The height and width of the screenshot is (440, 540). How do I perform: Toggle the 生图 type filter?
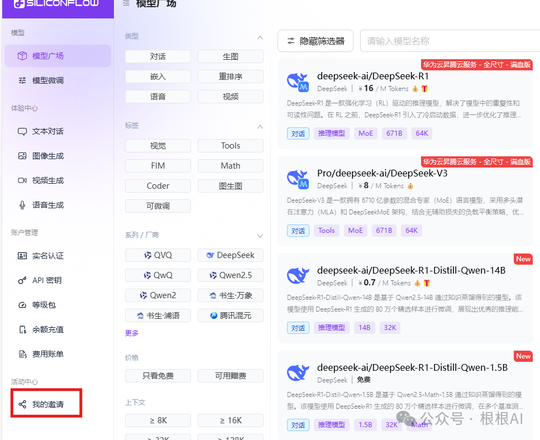click(x=231, y=56)
